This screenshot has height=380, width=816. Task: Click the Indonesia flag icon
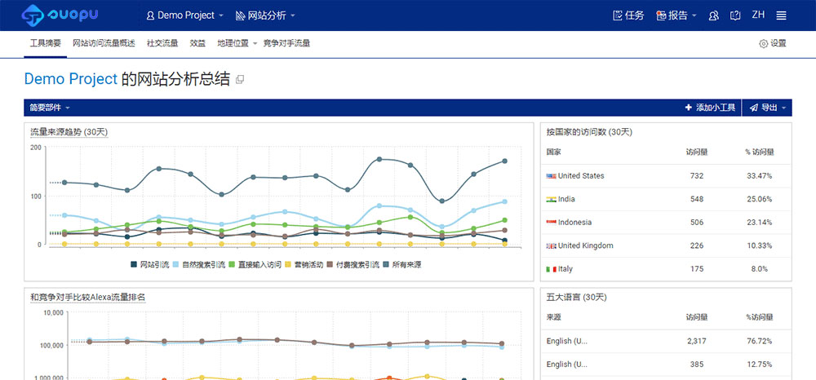[x=551, y=223]
